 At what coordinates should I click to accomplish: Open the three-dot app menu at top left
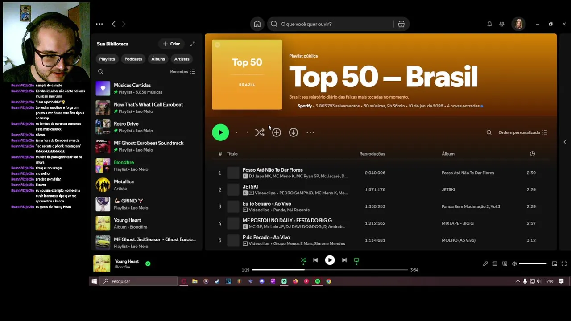coord(99,24)
